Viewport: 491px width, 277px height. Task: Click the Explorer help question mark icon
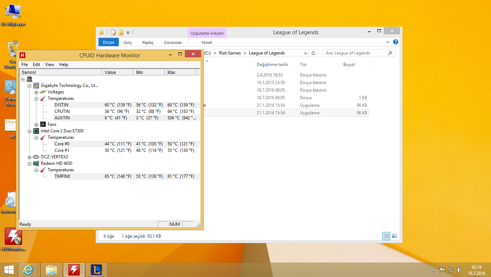(x=396, y=42)
